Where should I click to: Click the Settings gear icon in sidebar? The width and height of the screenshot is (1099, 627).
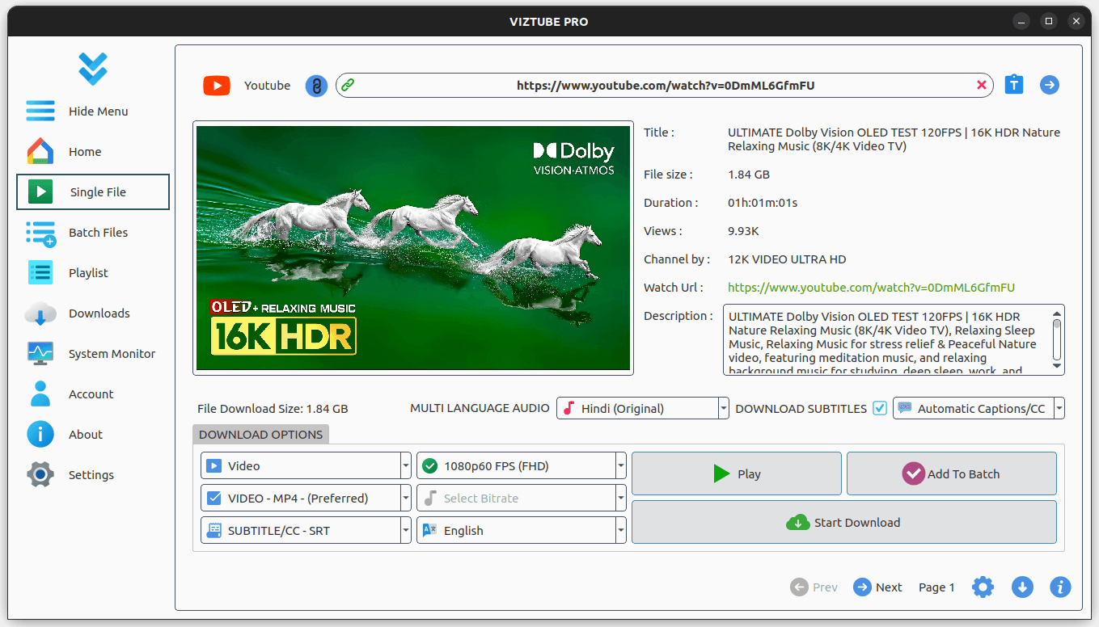40,475
